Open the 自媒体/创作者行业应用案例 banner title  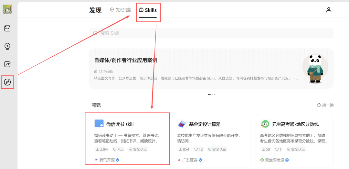(x=126, y=60)
